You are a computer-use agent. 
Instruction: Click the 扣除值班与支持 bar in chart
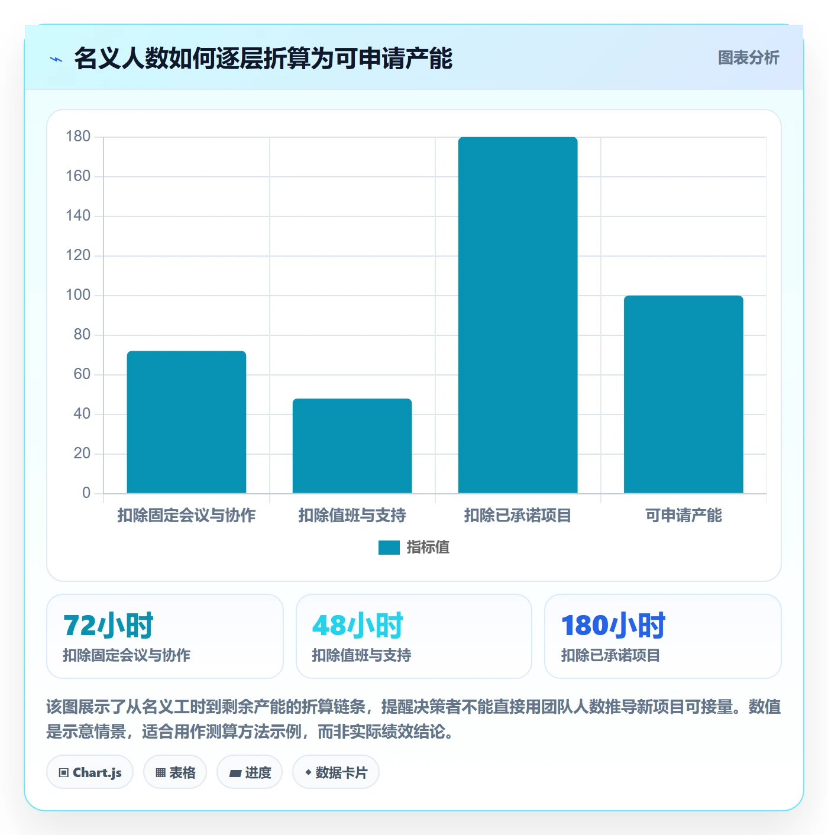click(352, 446)
